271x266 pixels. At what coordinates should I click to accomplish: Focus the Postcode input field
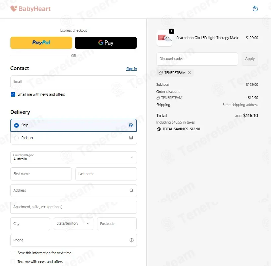(117, 224)
